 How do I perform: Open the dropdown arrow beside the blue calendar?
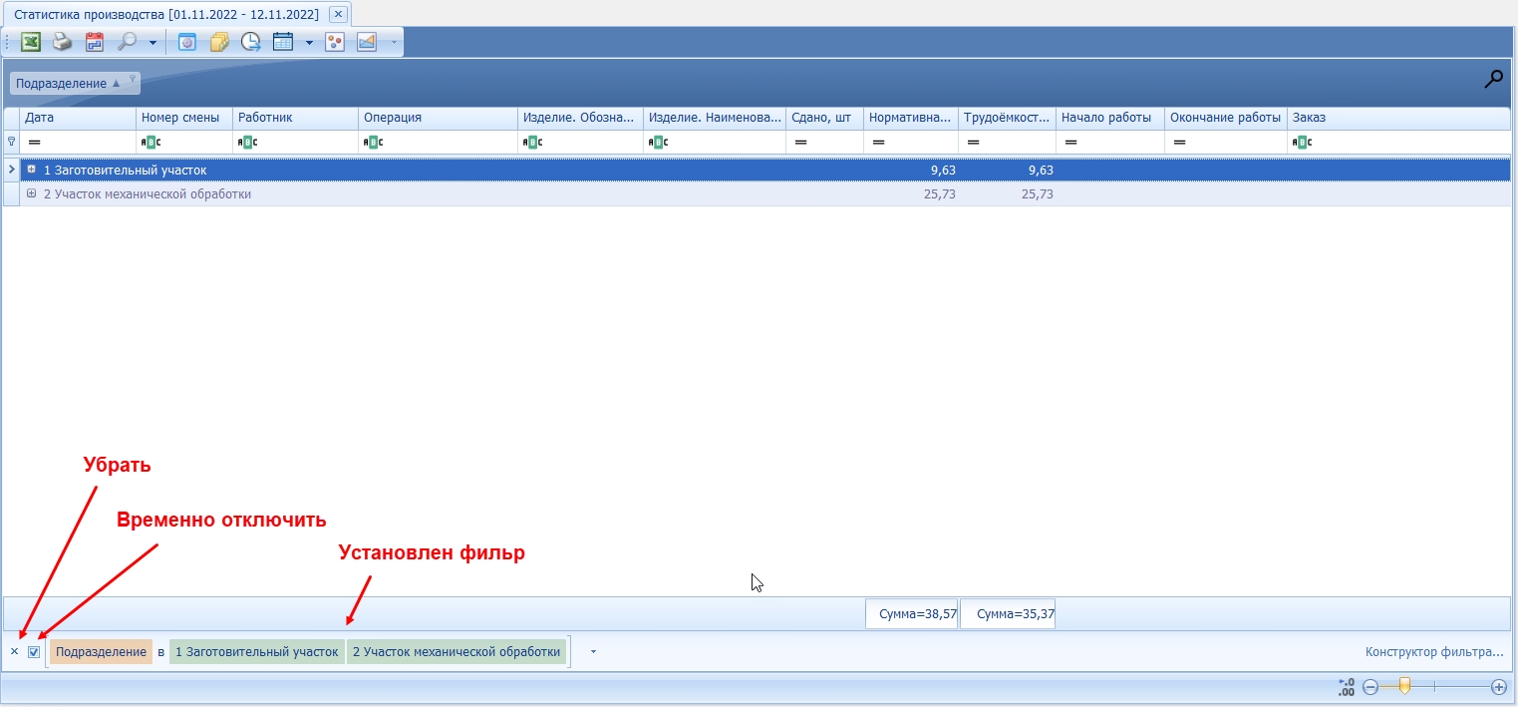pyautogui.click(x=309, y=43)
